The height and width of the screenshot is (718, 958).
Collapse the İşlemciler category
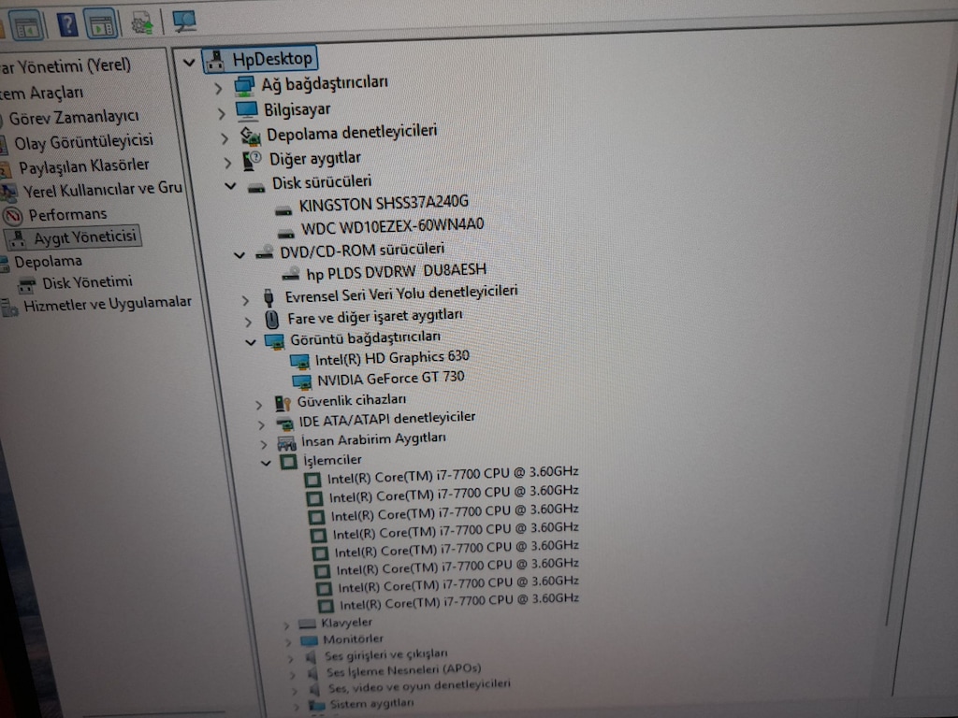click(x=265, y=463)
